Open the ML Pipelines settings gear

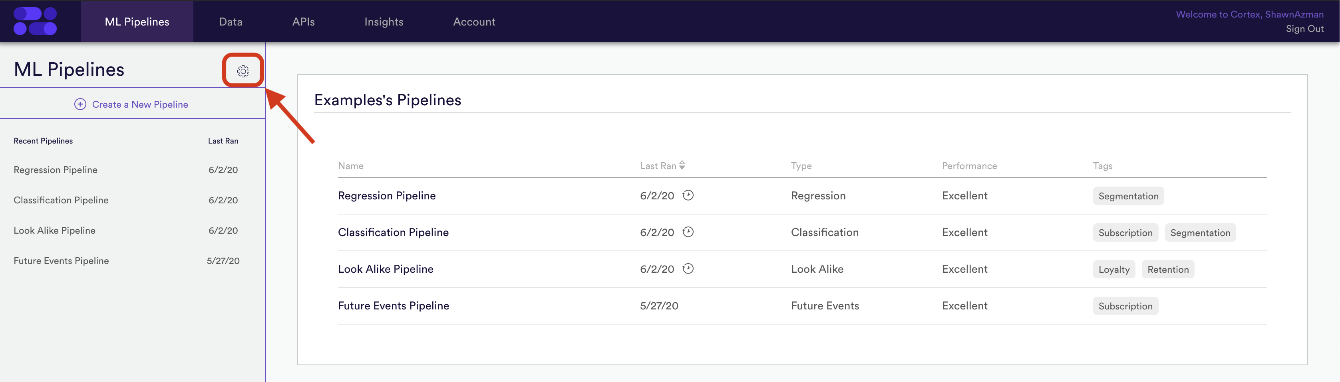coord(243,71)
